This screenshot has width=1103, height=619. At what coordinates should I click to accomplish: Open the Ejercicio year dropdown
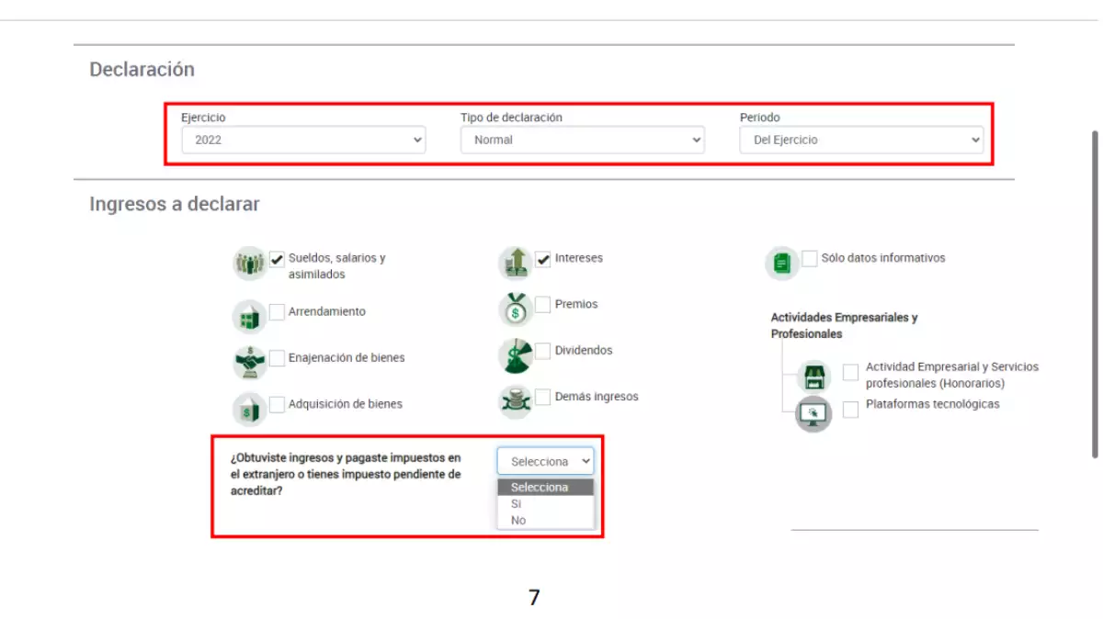[303, 141]
